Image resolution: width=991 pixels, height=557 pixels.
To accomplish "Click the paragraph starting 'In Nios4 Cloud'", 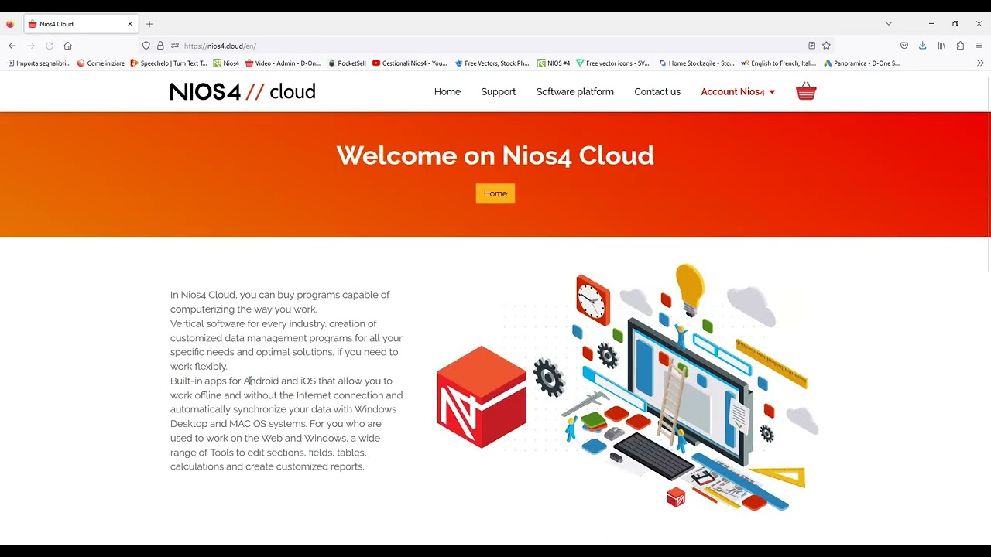I will point(286,380).
